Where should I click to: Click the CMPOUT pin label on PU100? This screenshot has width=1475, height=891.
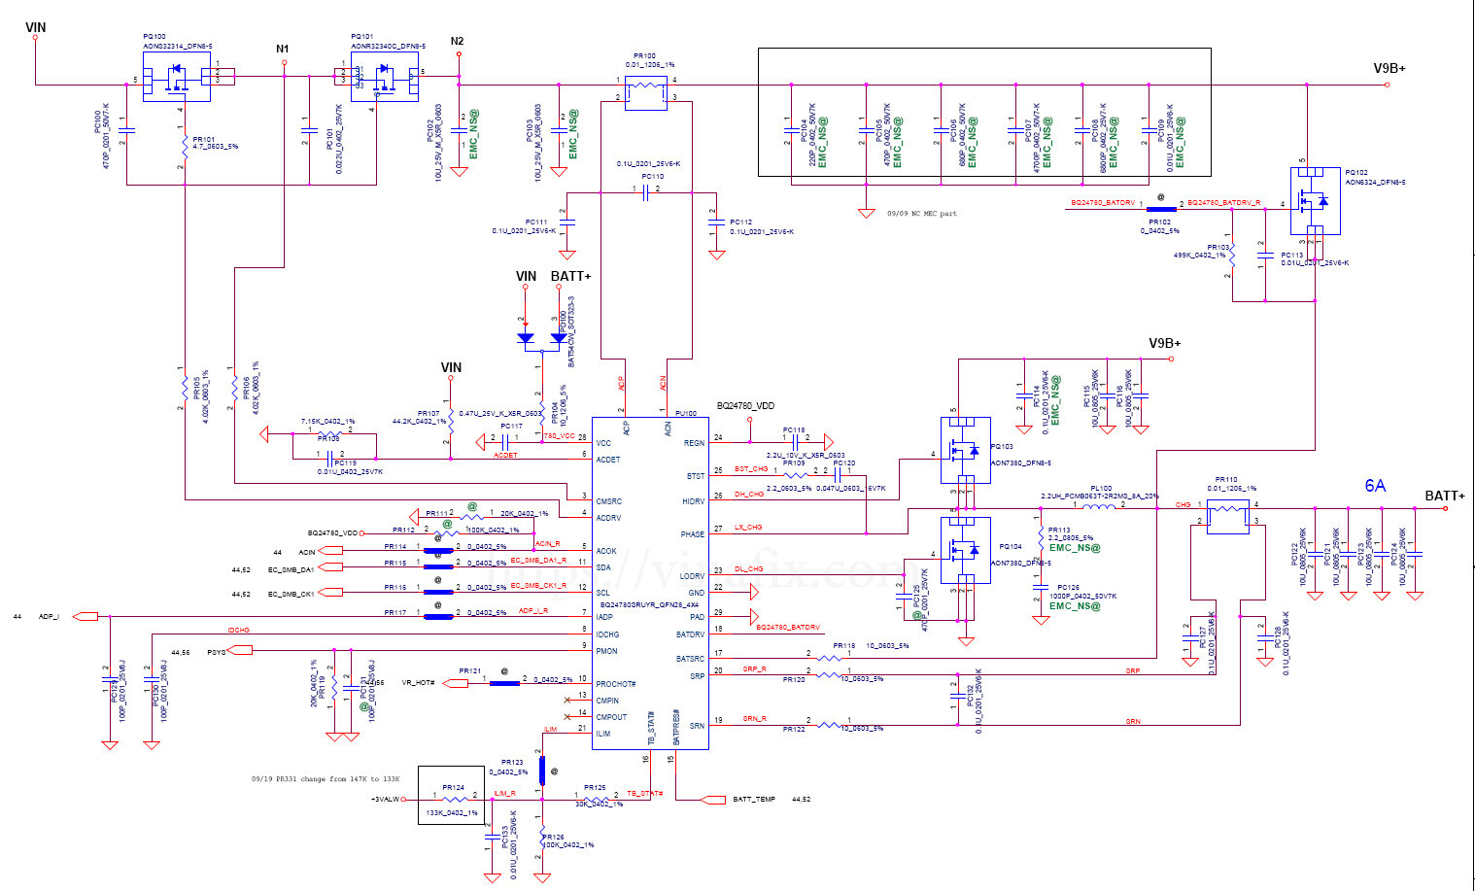611,717
